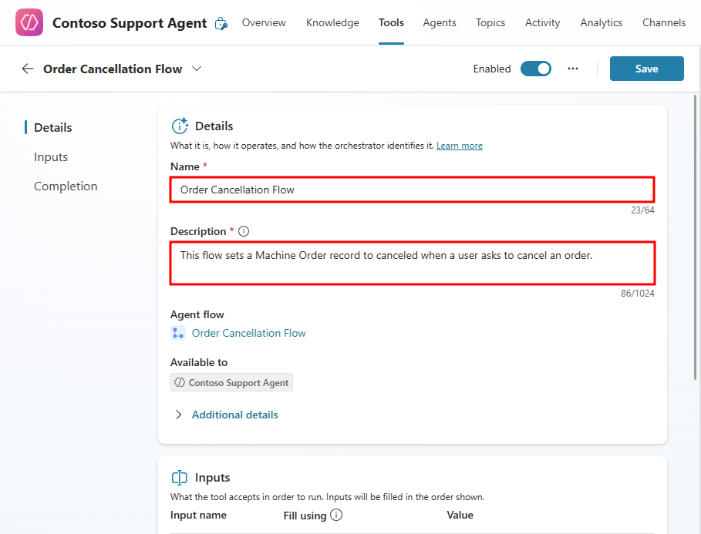
Task: Switch to the Activity tab
Action: (x=542, y=23)
